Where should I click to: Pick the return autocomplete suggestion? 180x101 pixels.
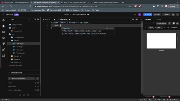coord(87,28)
